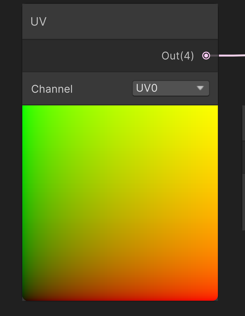The image size is (245, 316).
Task: Click the dark bottom-left preview corner
Action: pos(27,296)
